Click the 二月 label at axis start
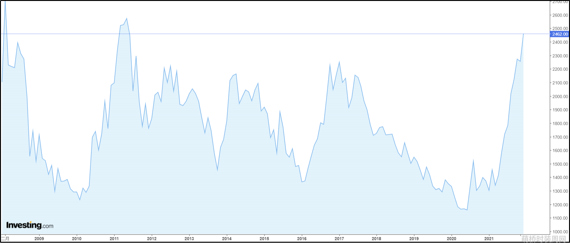This screenshot has width=570, height=243. (5, 239)
